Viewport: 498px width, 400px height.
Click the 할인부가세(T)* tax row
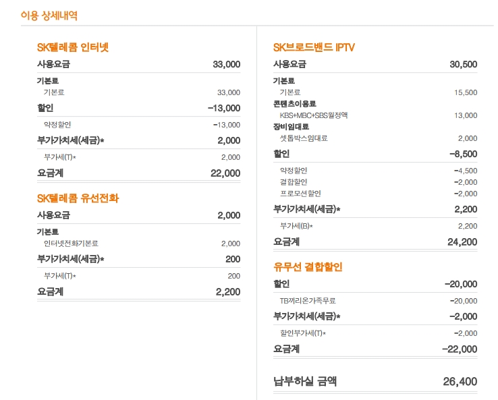(303, 333)
